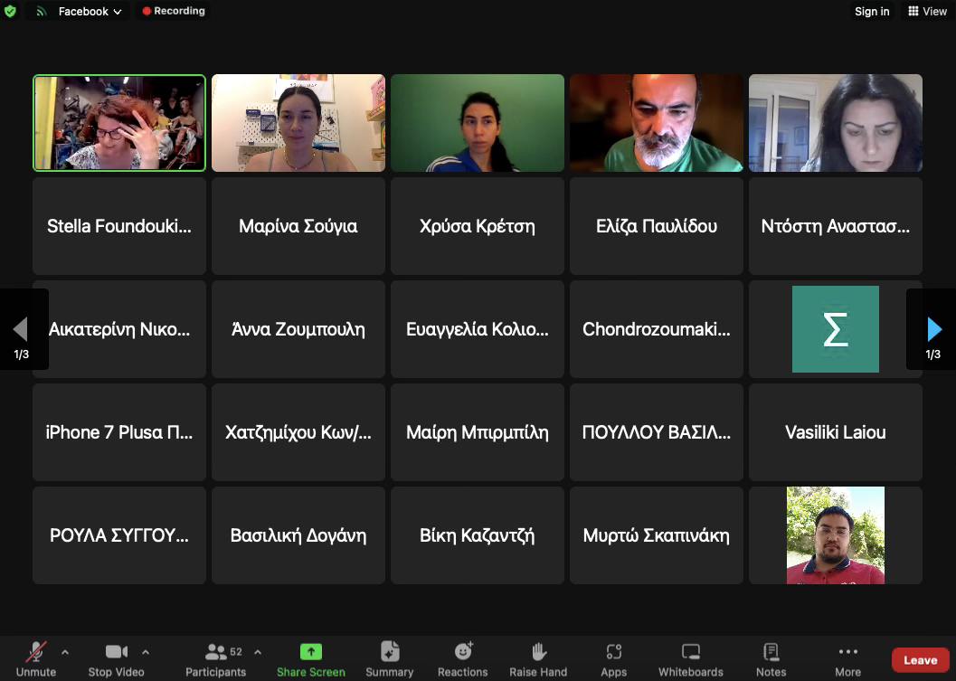The image size is (956, 681).
Task: Open the Apps panel
Action: pyautogui.click(x=613, y=658)
